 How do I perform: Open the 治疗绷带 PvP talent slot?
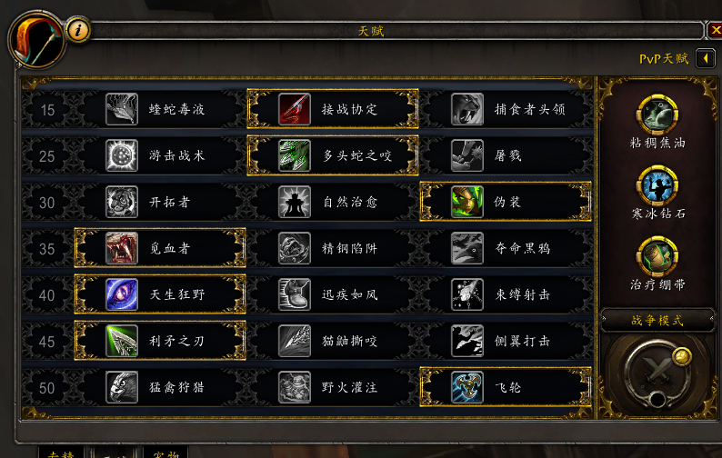click(657, 256)
